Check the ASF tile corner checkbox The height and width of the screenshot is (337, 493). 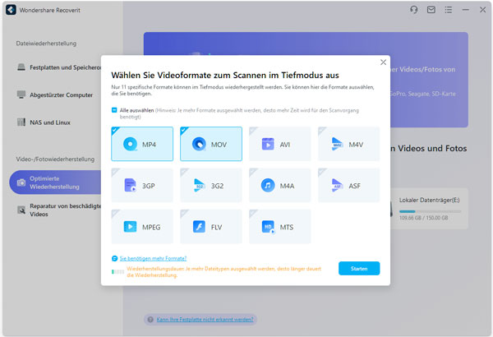click(x=321, y=171)
